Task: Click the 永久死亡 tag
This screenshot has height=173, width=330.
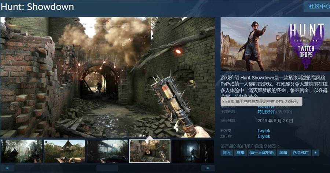Action: (x=301, y=152)
